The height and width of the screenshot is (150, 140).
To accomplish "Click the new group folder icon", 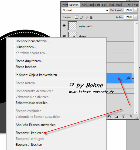I will coord(116,117).
